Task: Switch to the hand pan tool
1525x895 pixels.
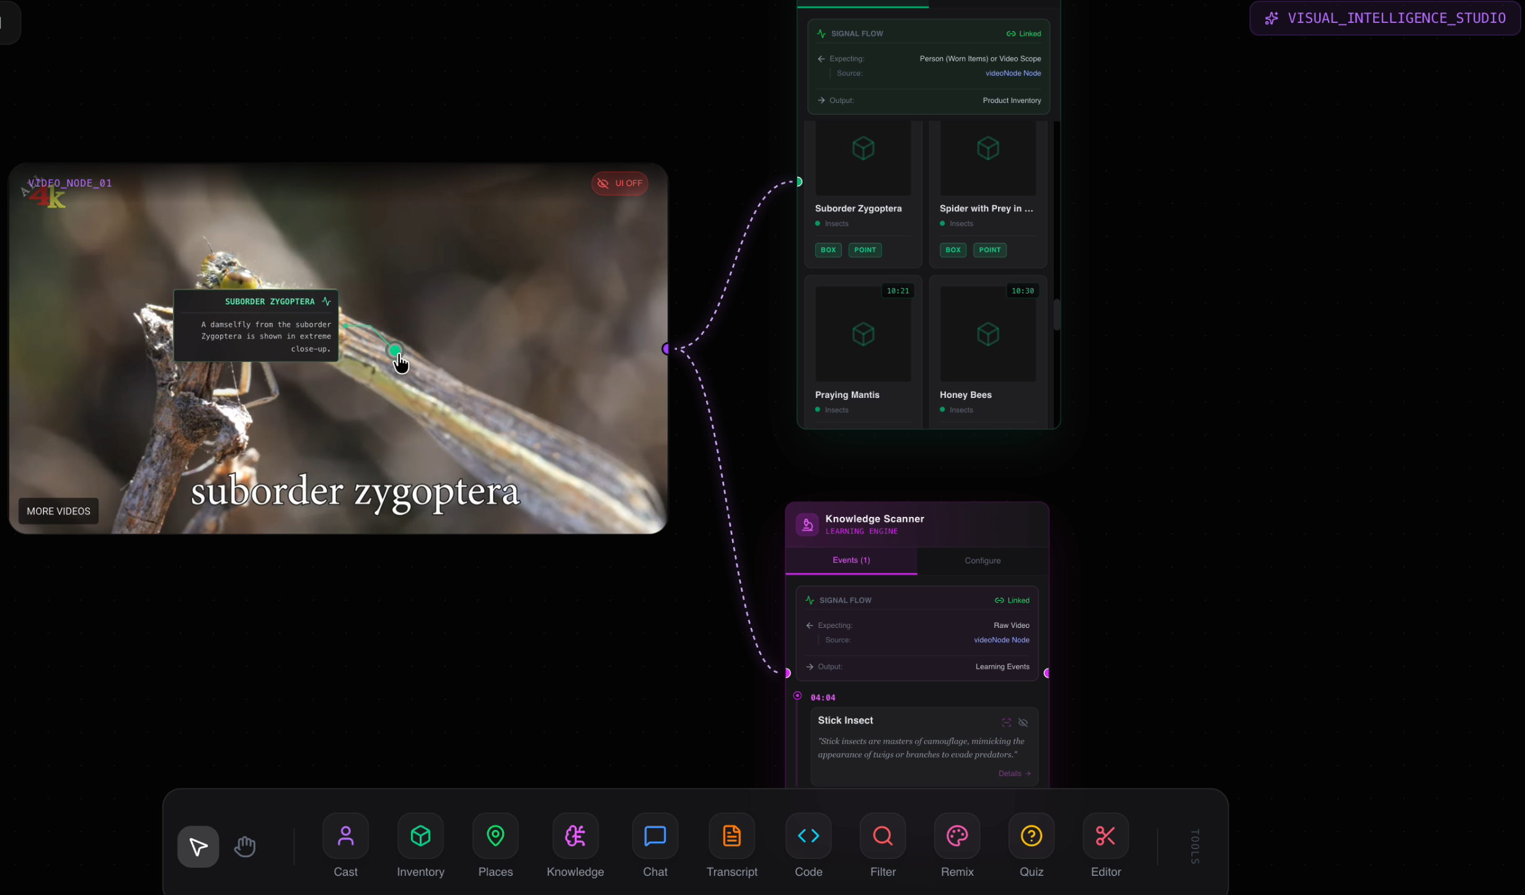Action: pos(245,846)
